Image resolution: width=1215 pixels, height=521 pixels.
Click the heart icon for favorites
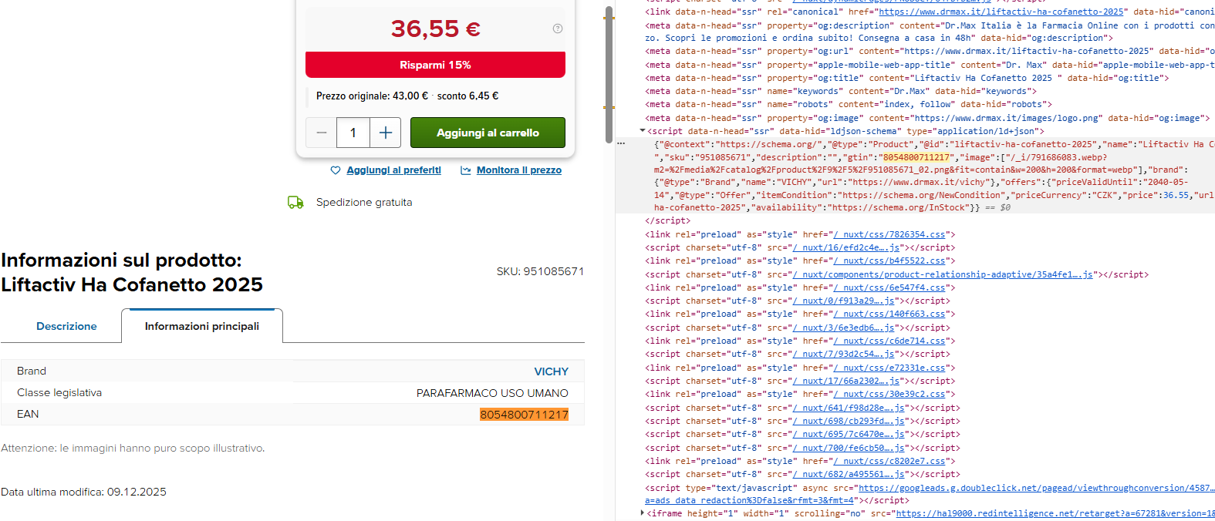point(336,170)
